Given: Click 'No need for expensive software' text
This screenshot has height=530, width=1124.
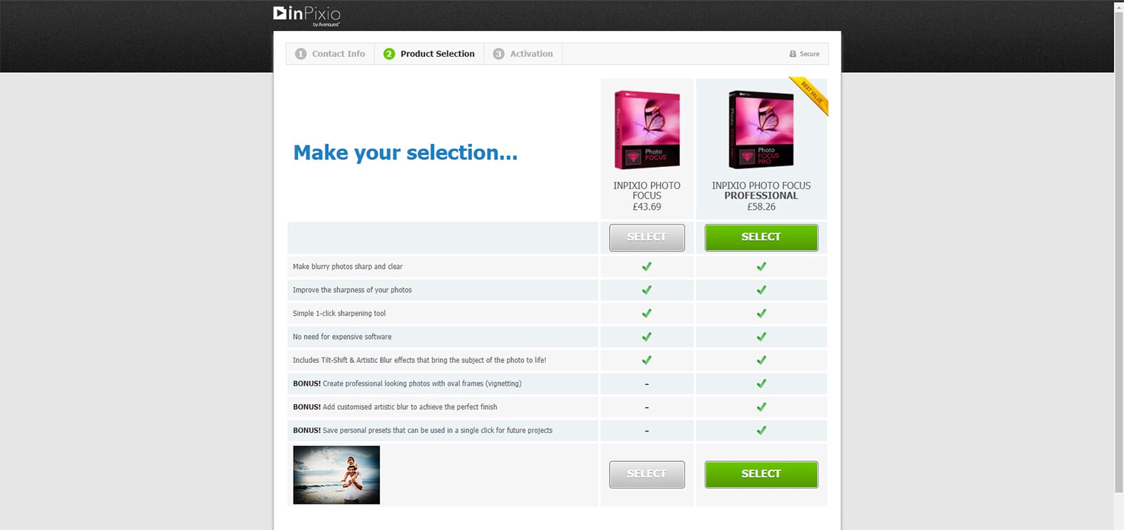Looking at the screenshot, I should (x=342, y=337).
